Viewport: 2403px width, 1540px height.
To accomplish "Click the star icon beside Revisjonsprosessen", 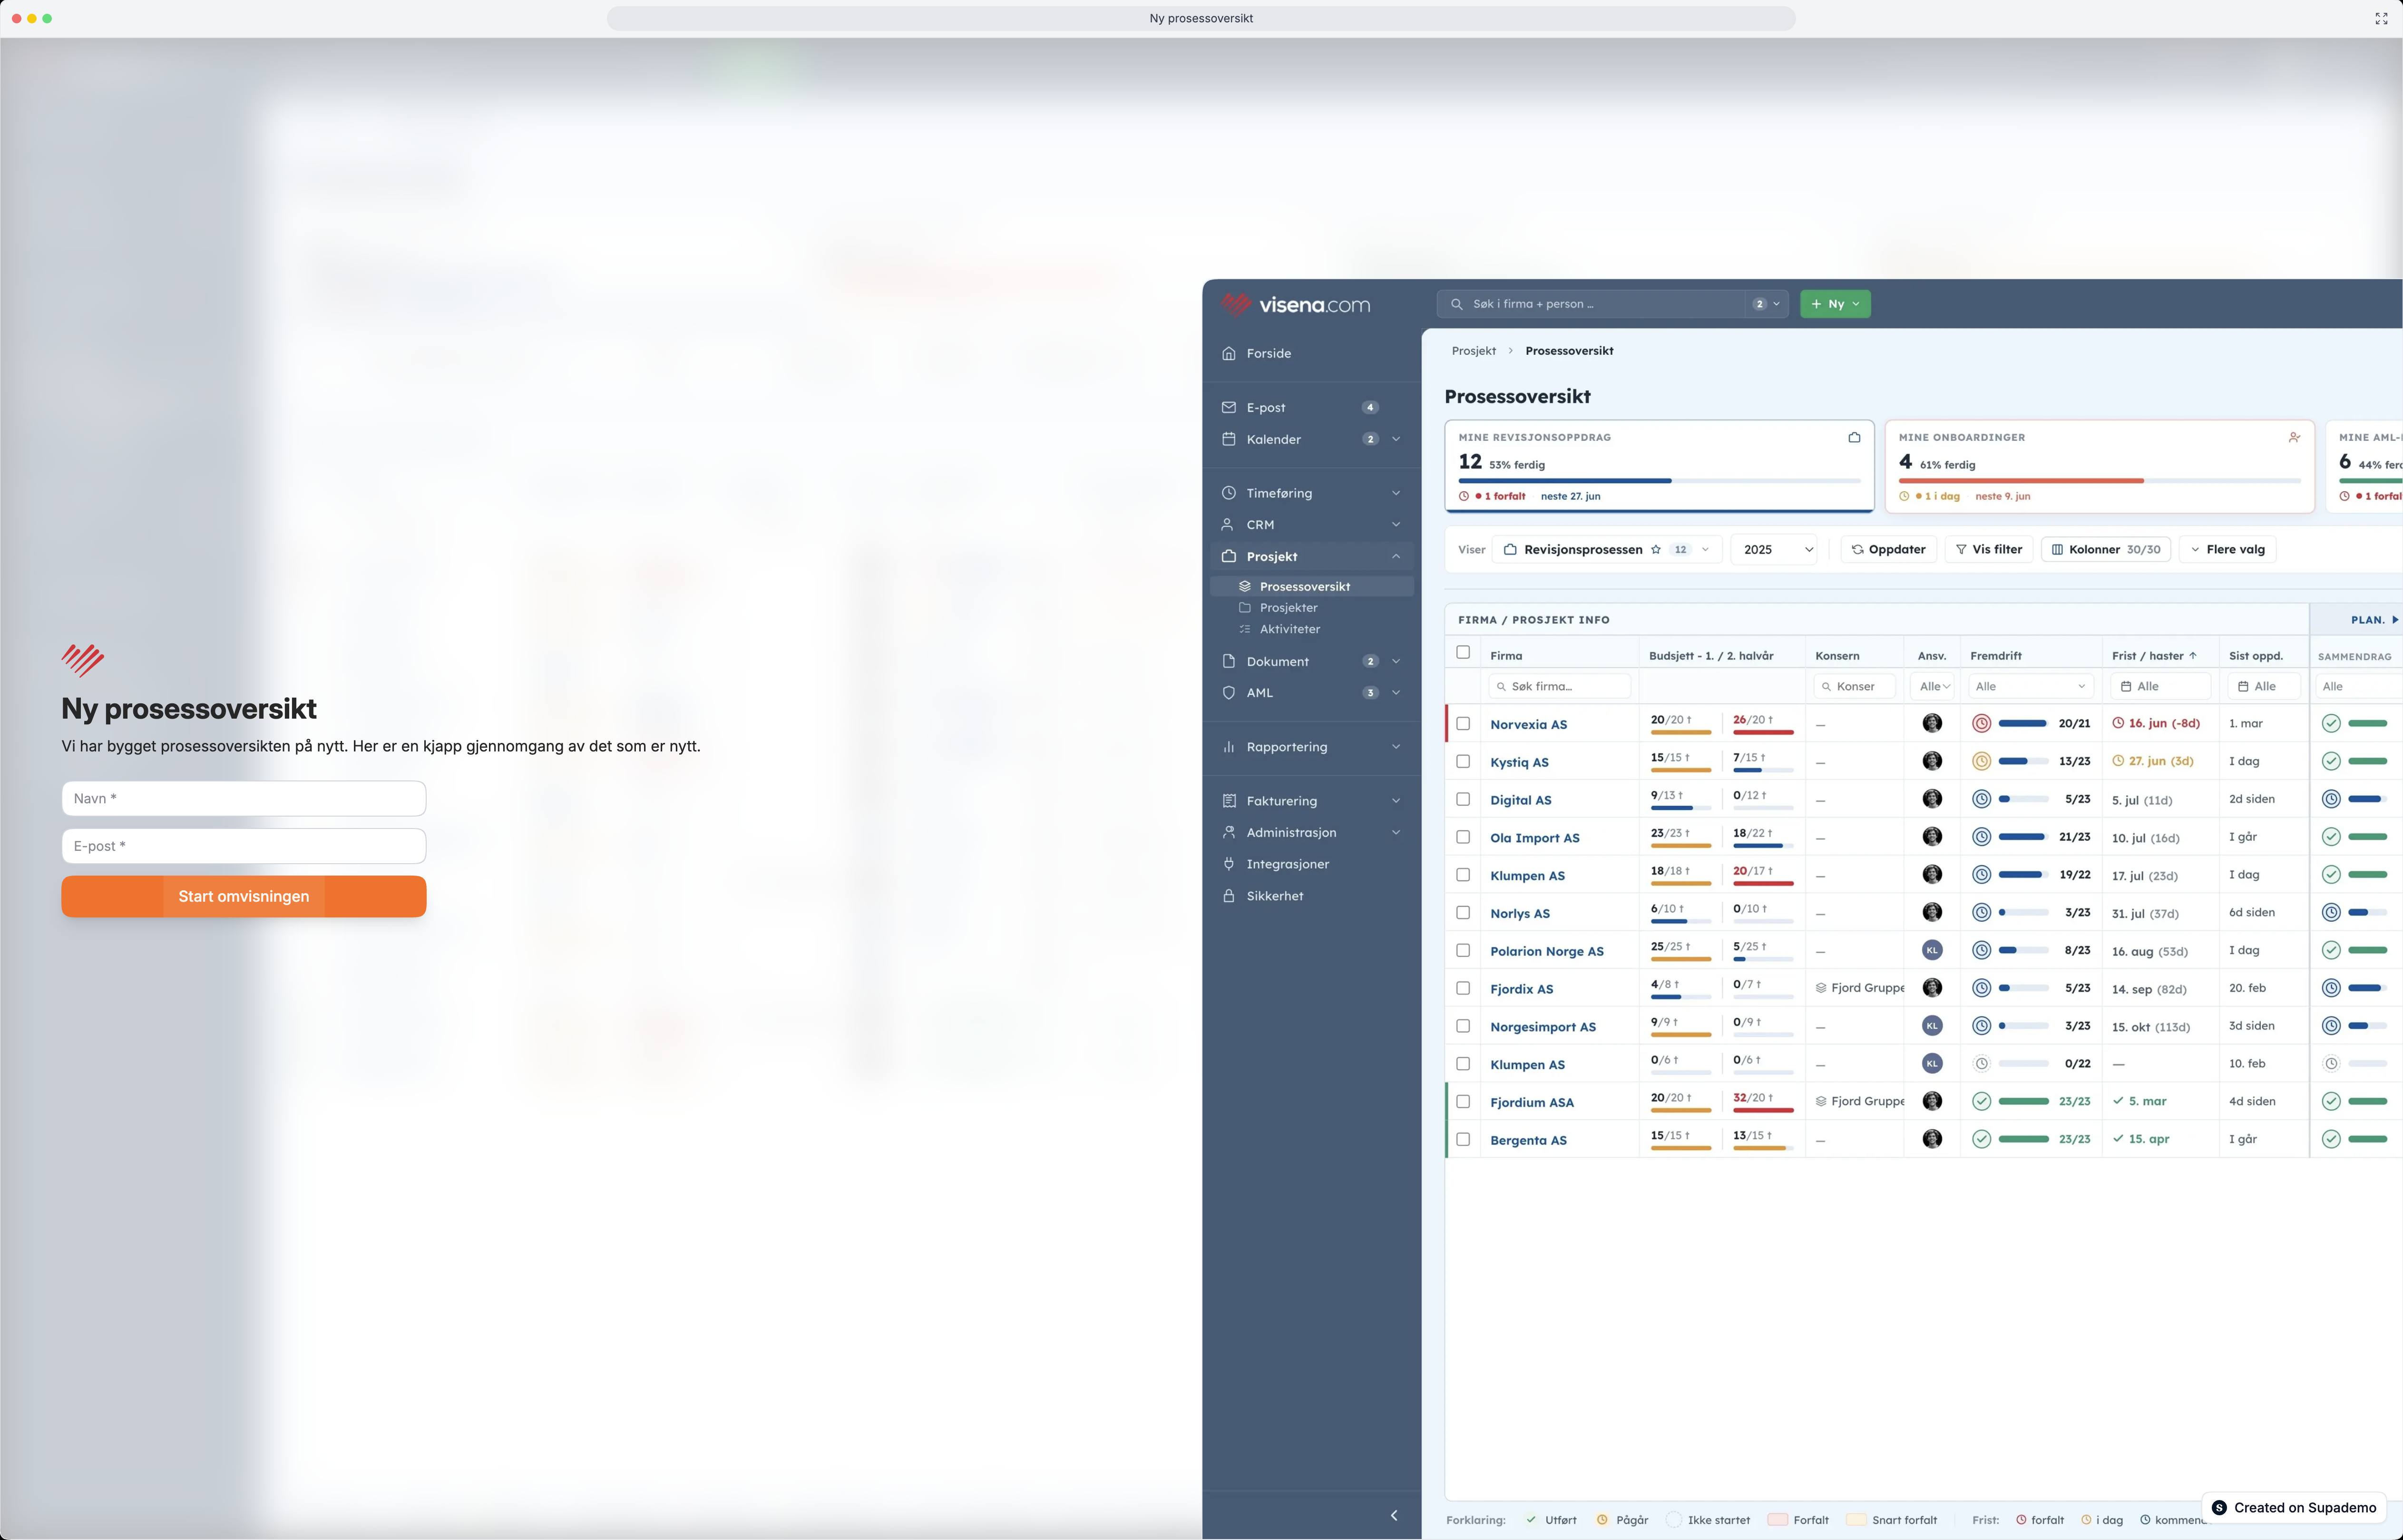I will [1656, 549].
